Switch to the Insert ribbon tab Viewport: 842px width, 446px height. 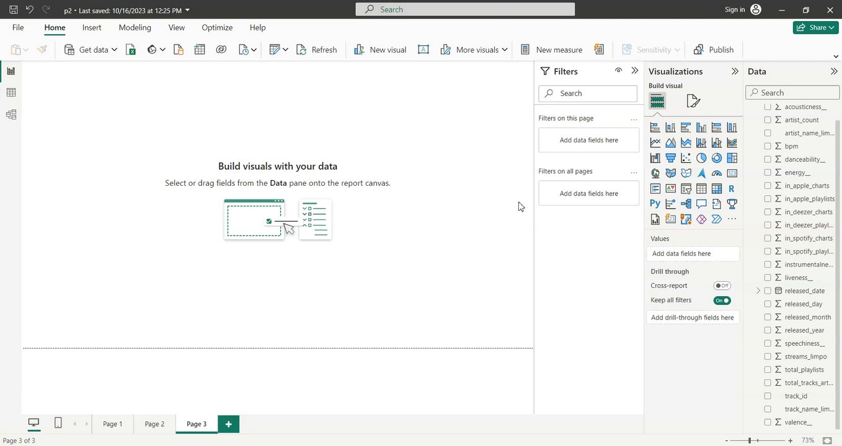click(x=92, y=27)
